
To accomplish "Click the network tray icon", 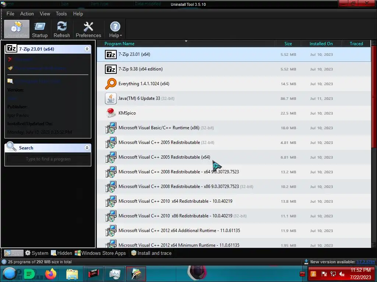I will (333, 274).
